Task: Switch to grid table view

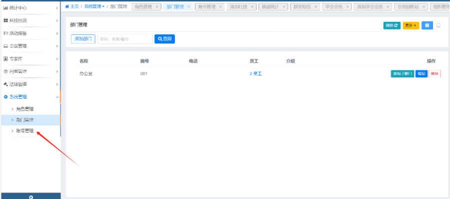Action: [427, 25]
